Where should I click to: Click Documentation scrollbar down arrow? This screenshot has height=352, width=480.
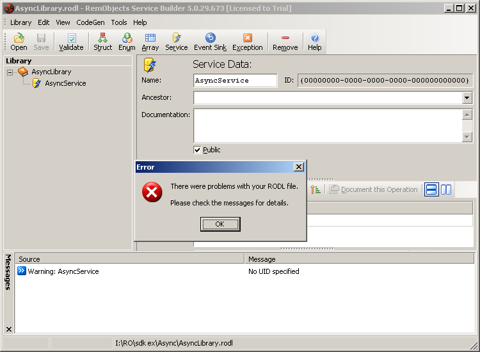point(467,137)
